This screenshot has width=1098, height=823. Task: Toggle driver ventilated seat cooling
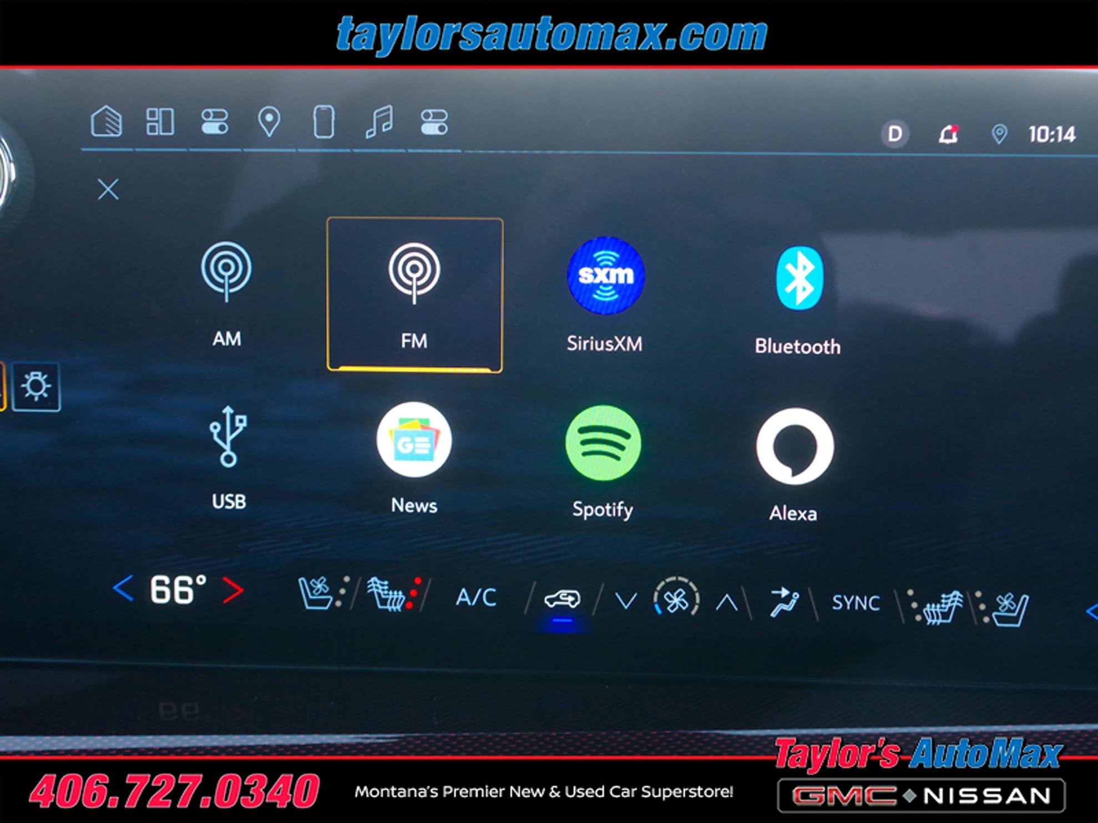323,593
